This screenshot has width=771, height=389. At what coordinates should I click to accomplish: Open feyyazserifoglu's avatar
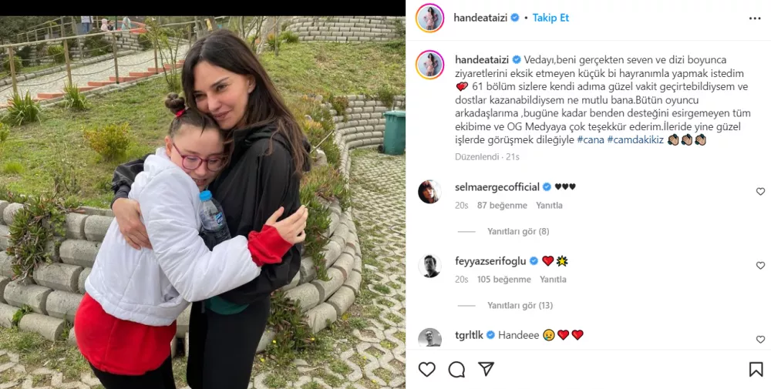(429, 266)
